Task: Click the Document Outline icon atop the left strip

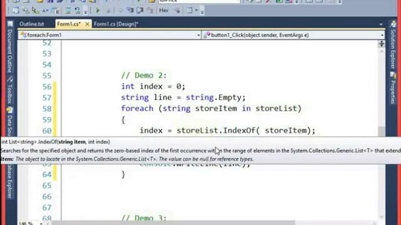Action: 10,24
